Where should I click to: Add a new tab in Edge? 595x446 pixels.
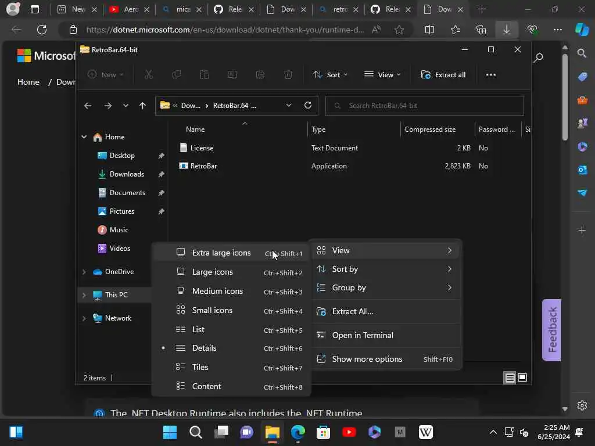point(482,9)
